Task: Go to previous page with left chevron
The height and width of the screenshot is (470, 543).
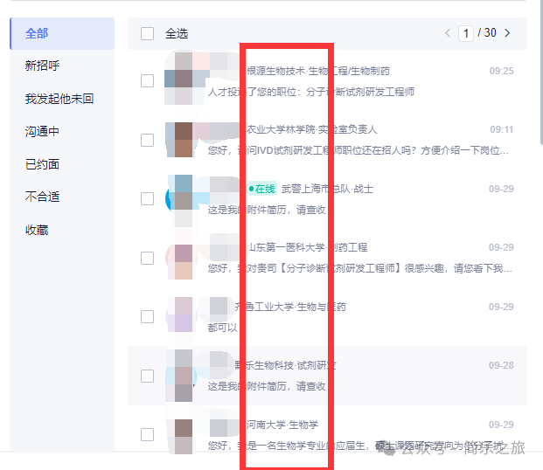Action: pos(448,33)
